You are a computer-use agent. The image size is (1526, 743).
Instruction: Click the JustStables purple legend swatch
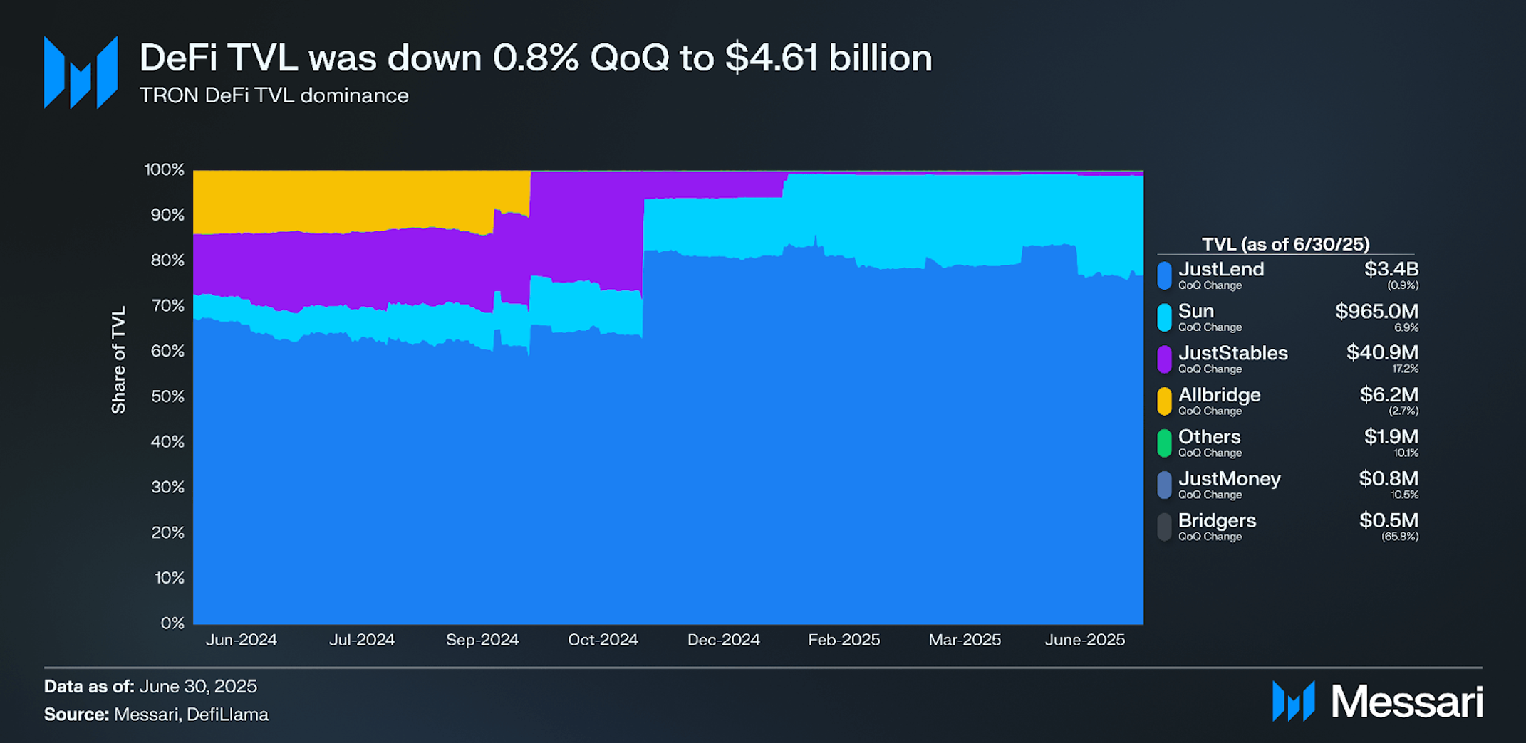pos(1164,359)
